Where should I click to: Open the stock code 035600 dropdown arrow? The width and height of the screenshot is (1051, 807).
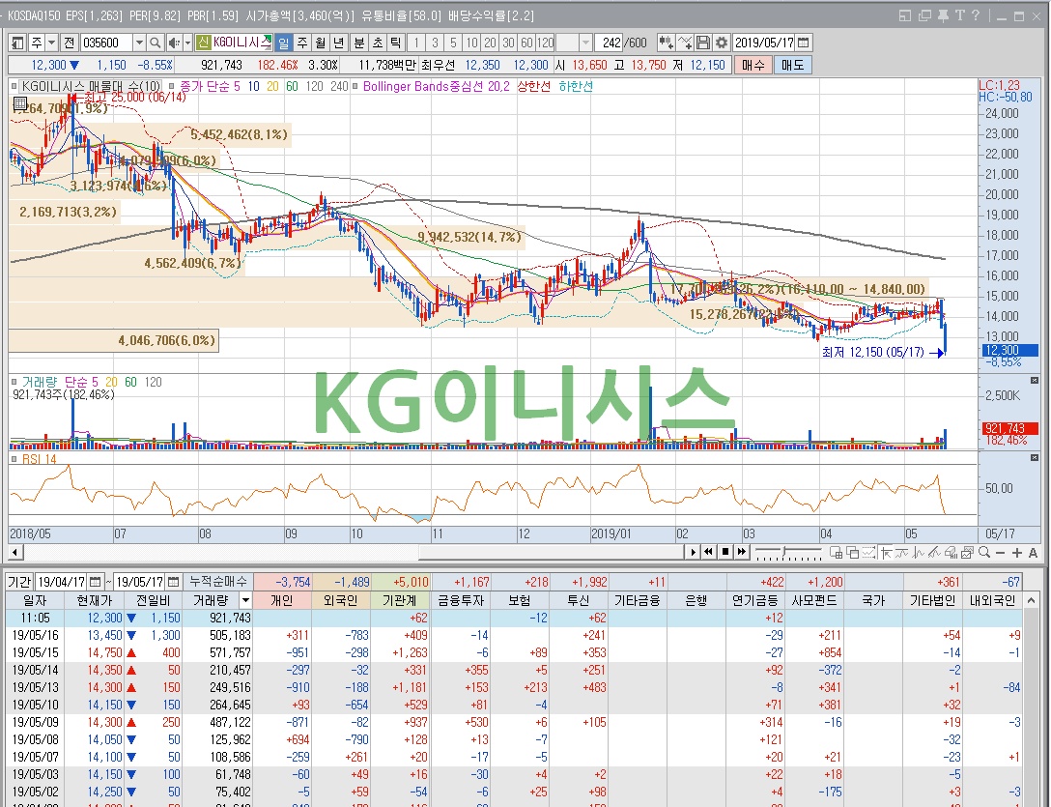click(139, 43)
